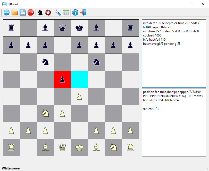Click the green table grid icon
Image resolution: width=209 pixels, height=171 pixels.
point(66,13)
